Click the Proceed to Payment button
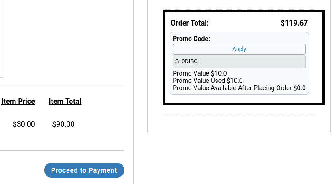Image resolution: width=335 pixels, height=184 pixels. tap(84, 170)
